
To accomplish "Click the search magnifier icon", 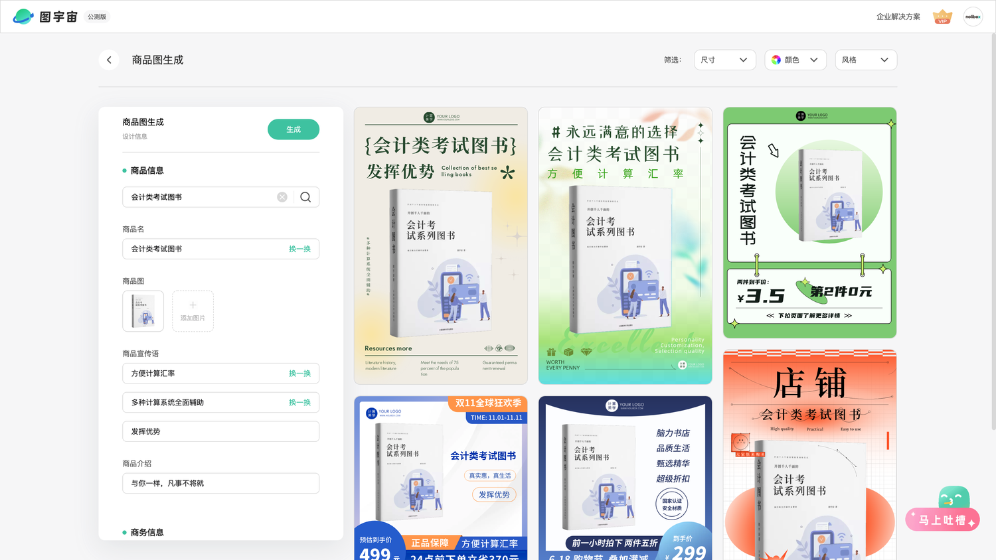I will (x=305, y=197).
